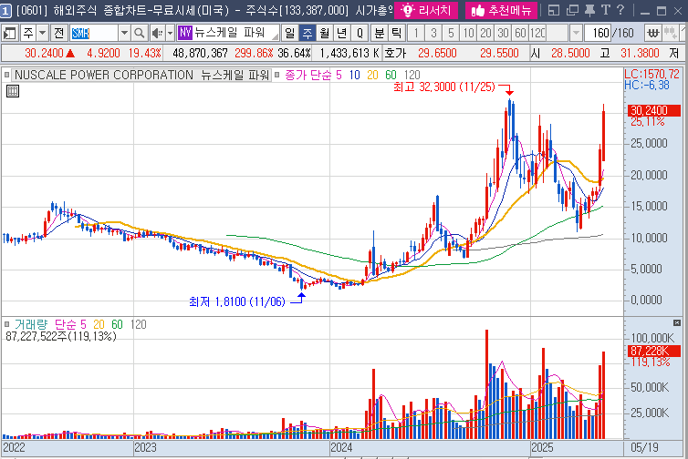The width and height of the screenshot is (688, 459).
Task: Click the speaker sound alert icon
Action: (157, 33)
